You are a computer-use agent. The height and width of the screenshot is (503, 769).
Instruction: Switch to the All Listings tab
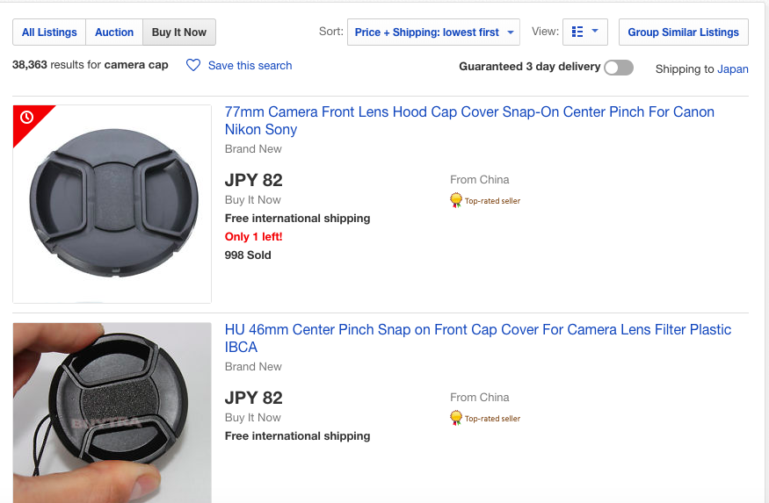[x=49, y=32]
